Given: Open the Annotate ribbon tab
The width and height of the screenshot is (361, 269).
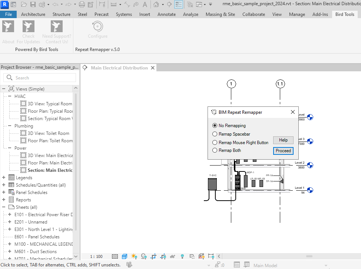Looking at the screenshot, I should point(166,14).
